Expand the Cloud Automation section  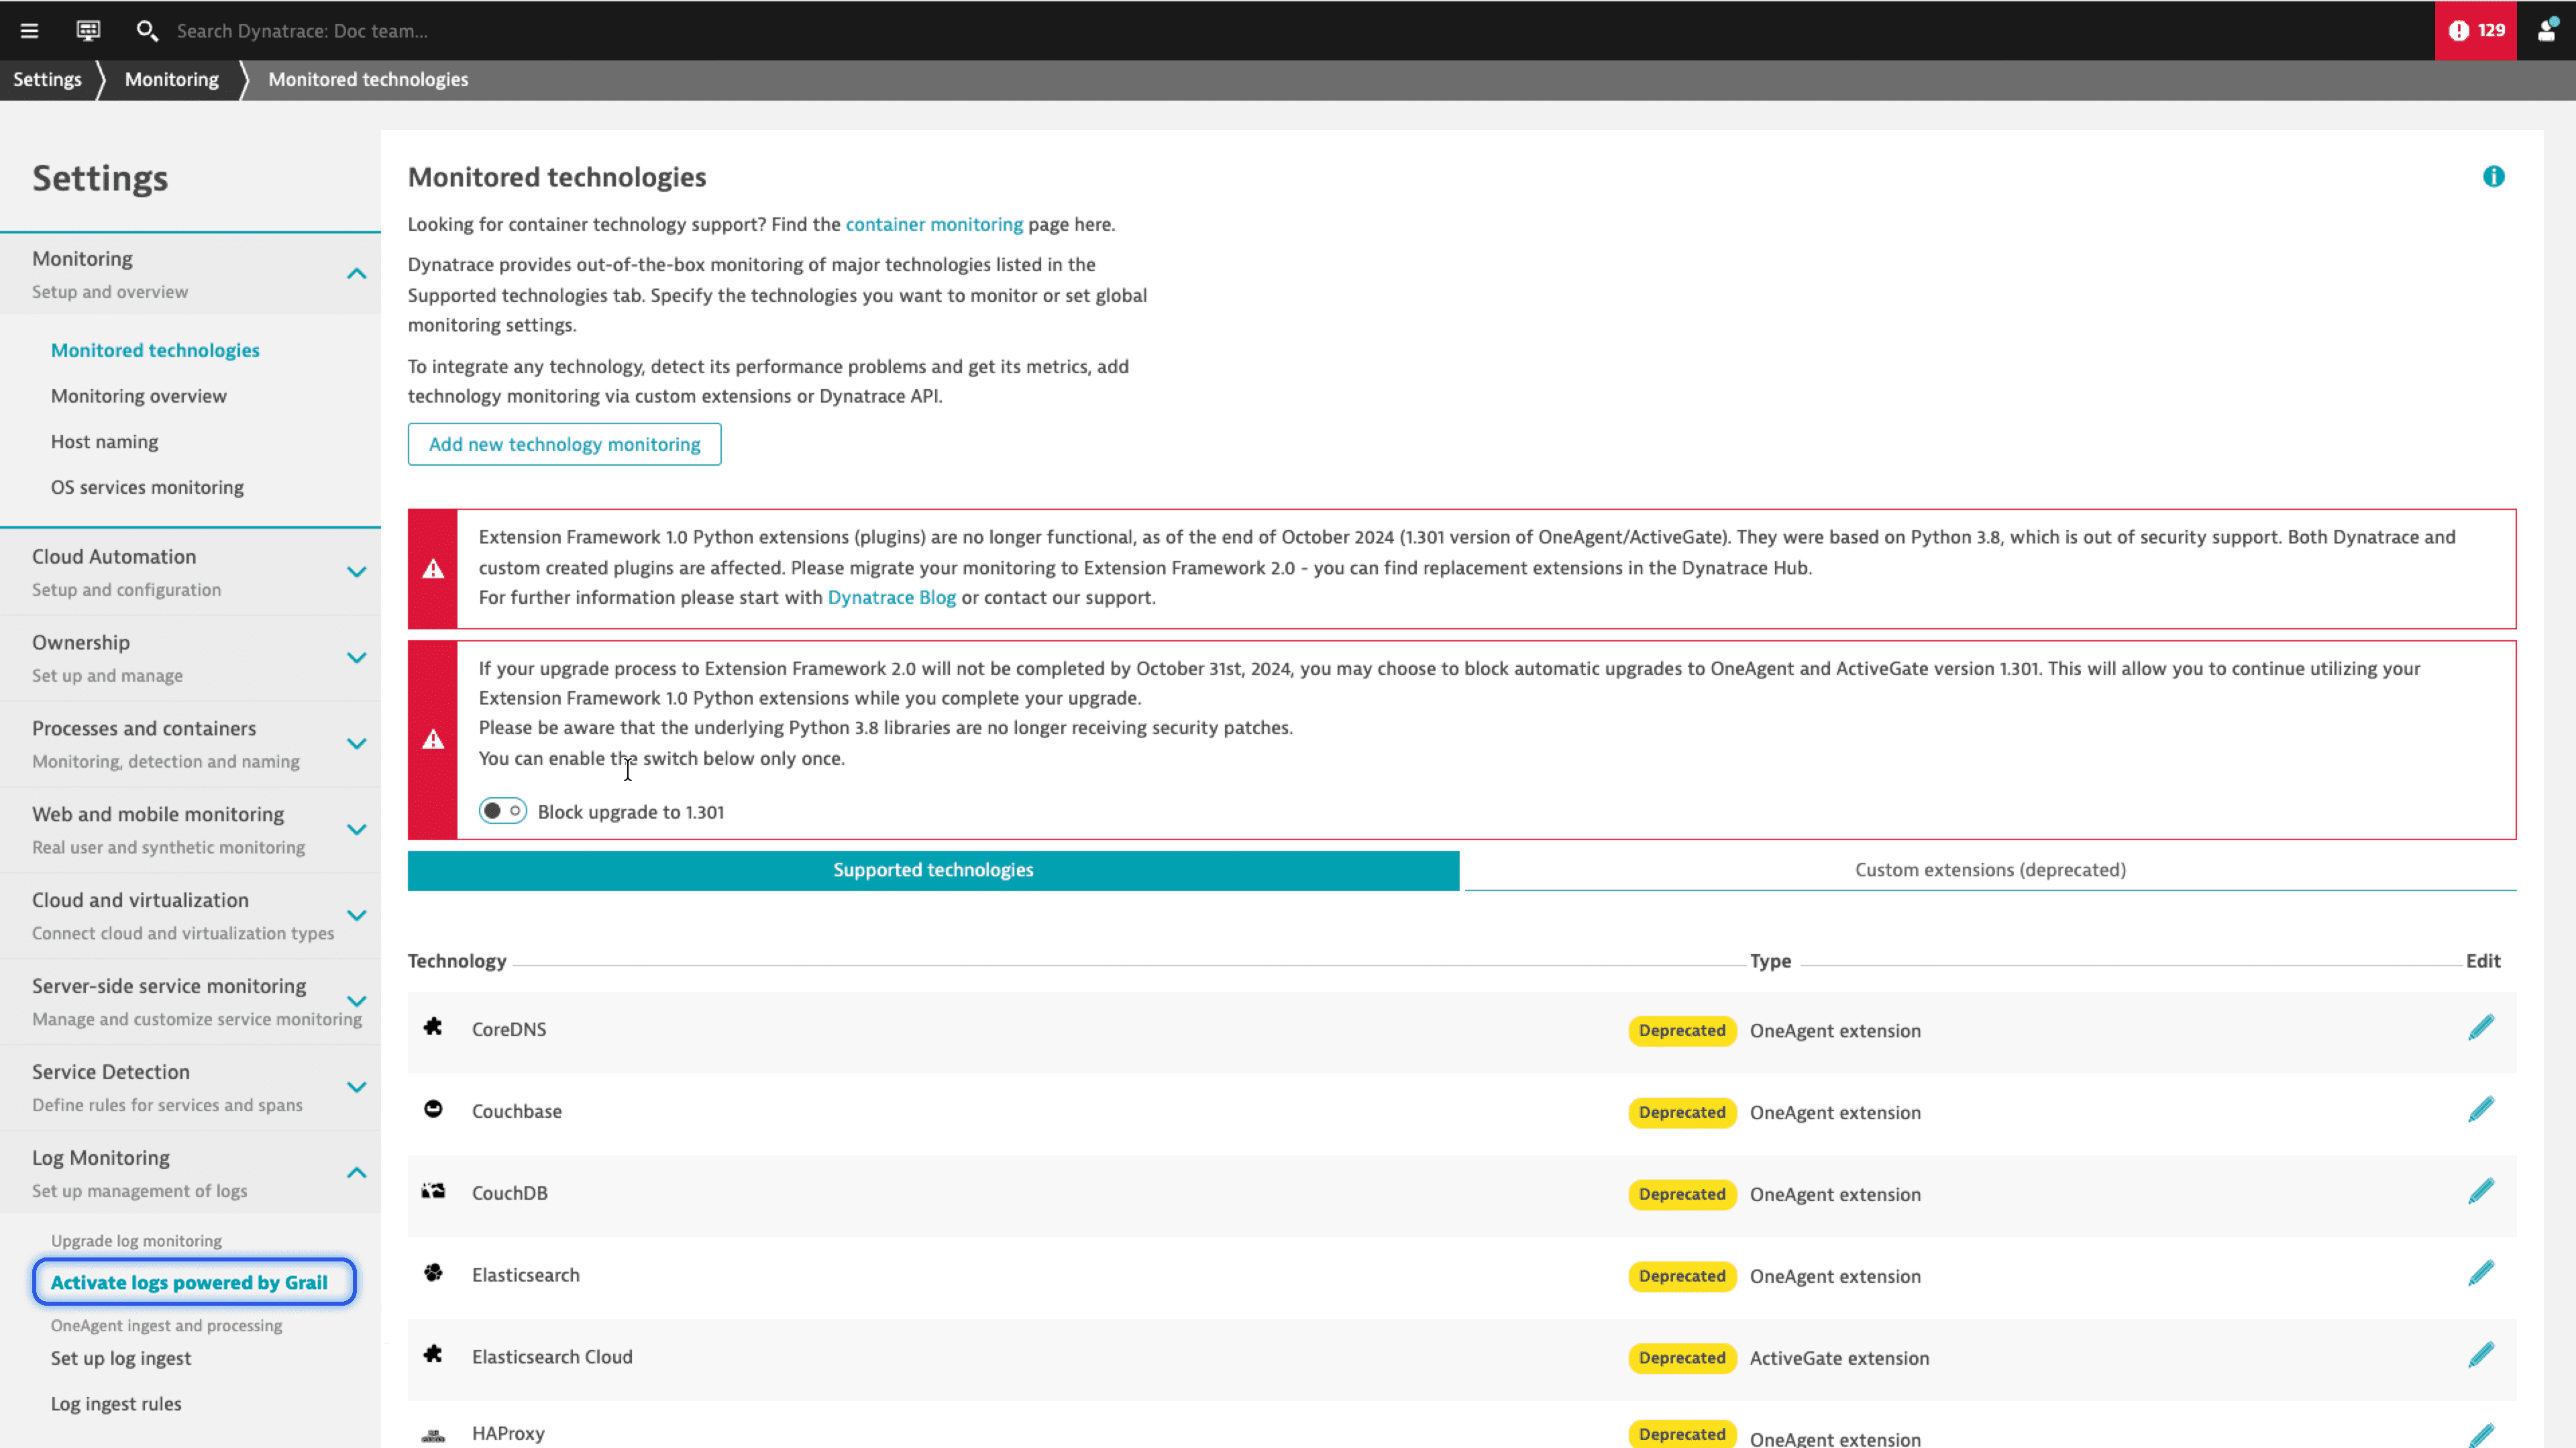[x=356, y=572]
